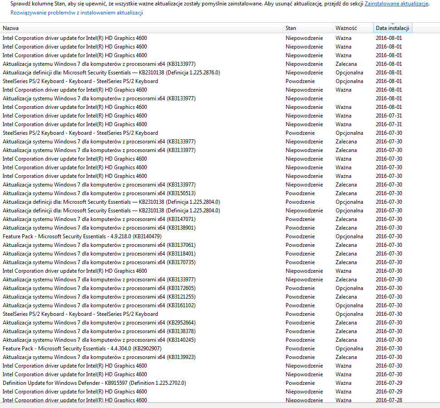The height and width of the screenshot is (408, 440).
Task: Click the 2016-07-29 date in the Windows Defender row
Action: point(389,383)
